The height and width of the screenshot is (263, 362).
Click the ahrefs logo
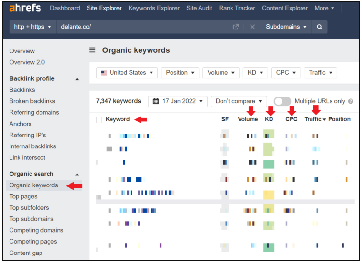click(x=25, y=8)
